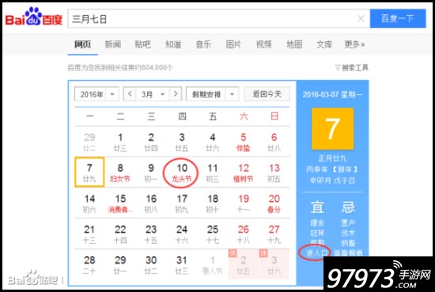Select March 23 十五

coord(151,234)
